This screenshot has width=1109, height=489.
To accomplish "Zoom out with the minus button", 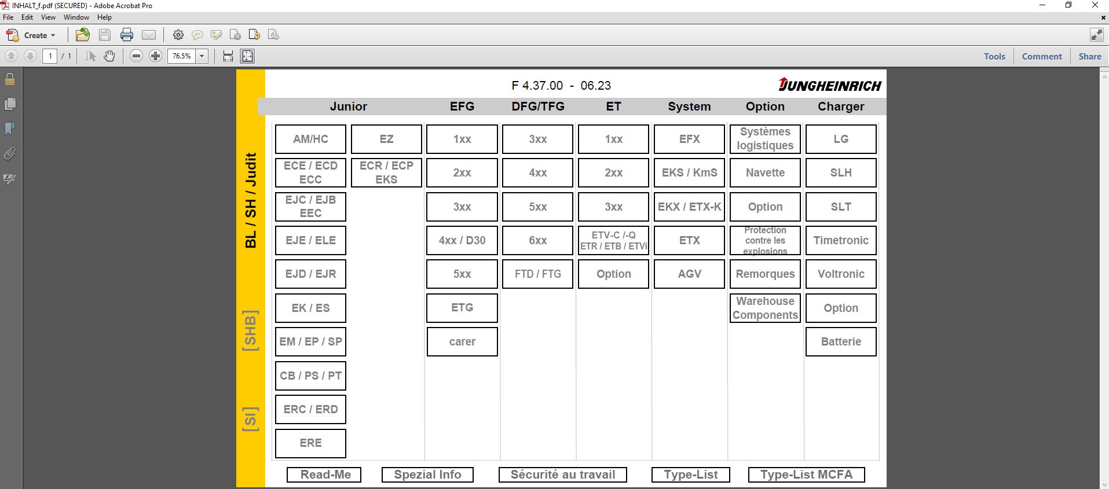I will [x=136, y=56].
